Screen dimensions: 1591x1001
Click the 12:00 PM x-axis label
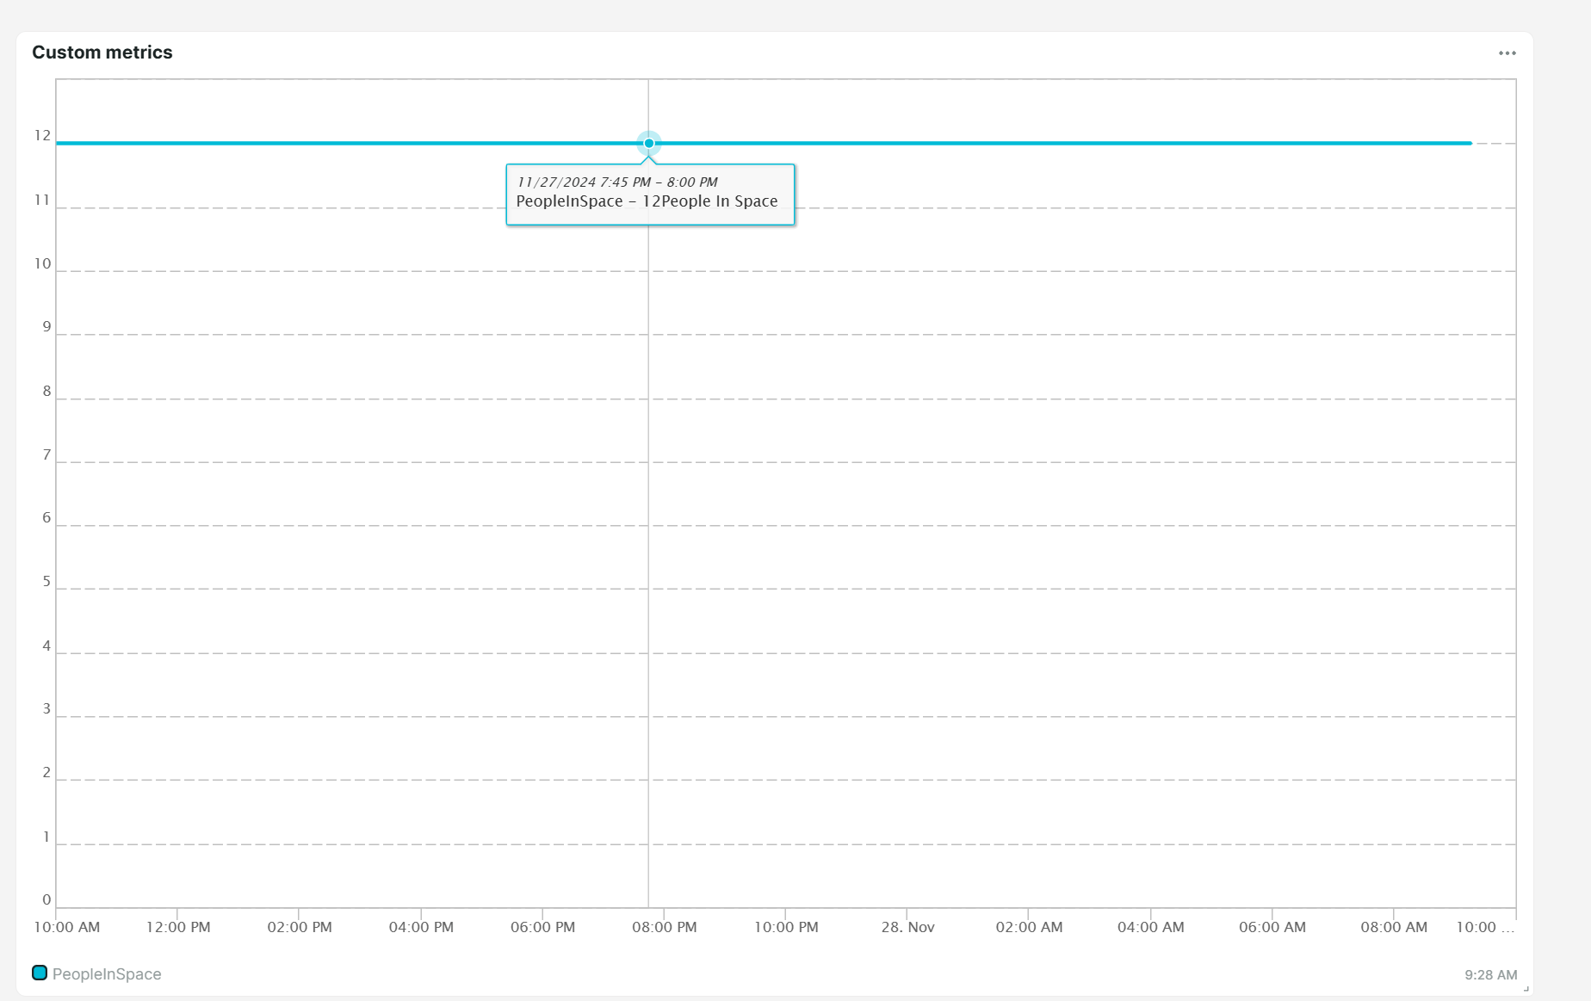pyautogui.click(x=178, y=927)
